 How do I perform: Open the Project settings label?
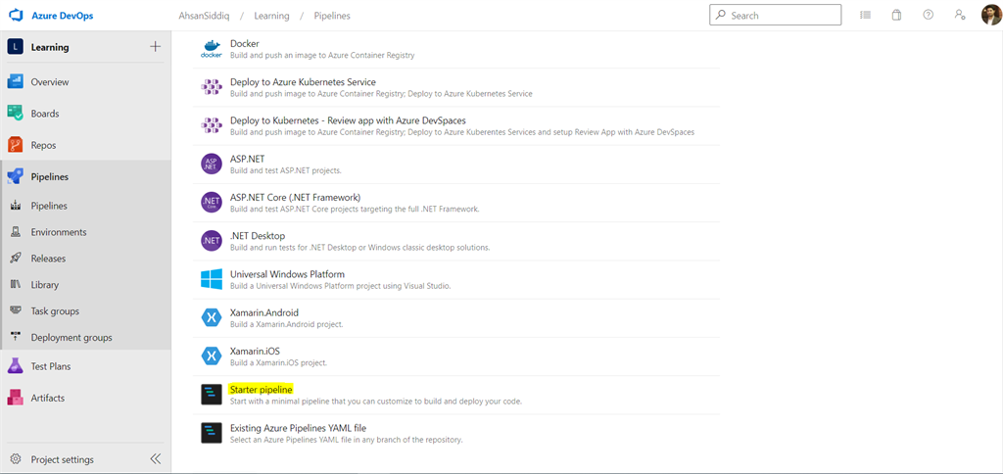click(62, 459)
